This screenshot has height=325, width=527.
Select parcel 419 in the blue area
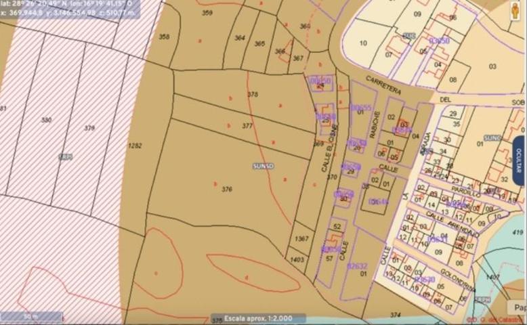click(x=518, y=232)
